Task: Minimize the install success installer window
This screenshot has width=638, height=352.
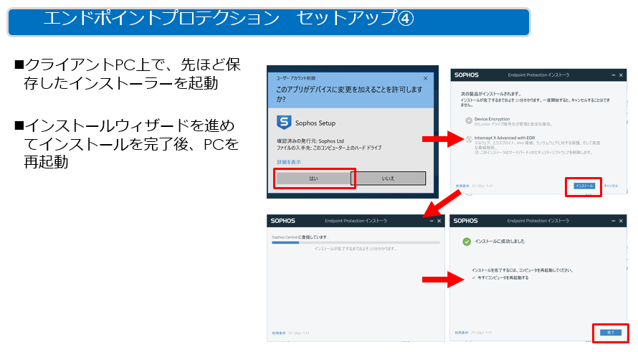Action: click(614, 221)
